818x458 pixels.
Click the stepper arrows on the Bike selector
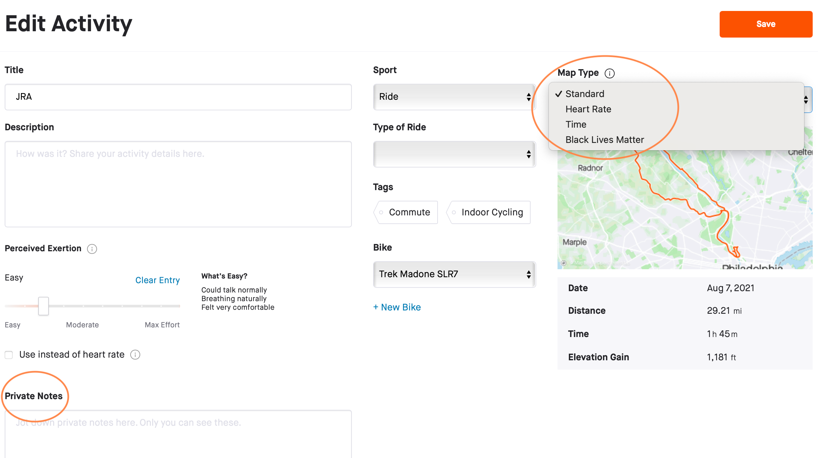point(528,274)
